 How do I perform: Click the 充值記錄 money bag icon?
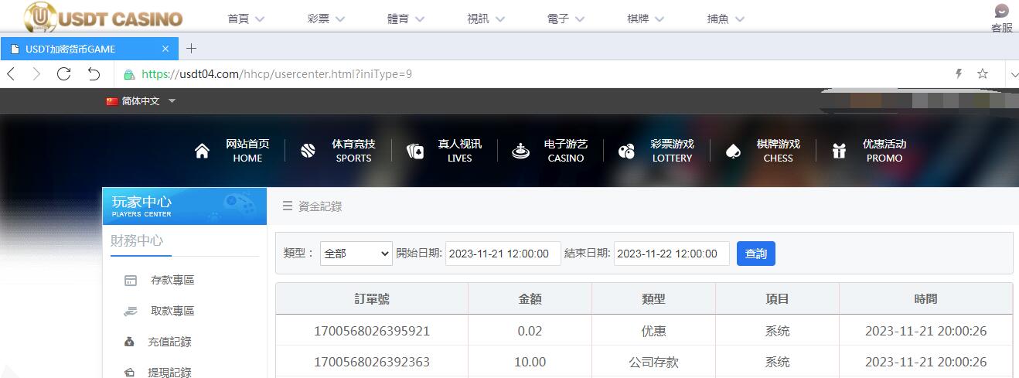pyautogui.click(x=129, y=342)
